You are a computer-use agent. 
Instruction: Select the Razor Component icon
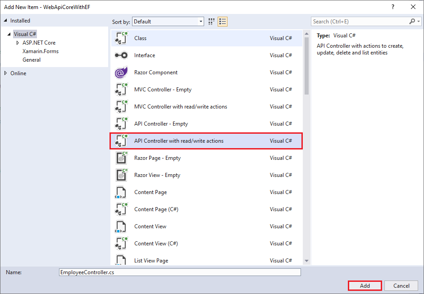(121, 72)
